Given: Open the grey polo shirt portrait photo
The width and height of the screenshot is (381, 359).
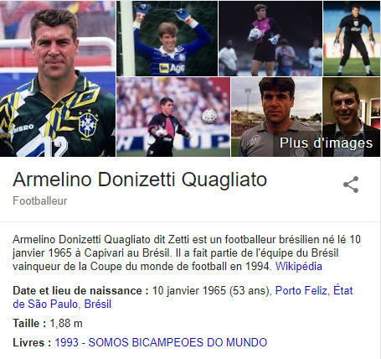Looking at the screenshot, I should [x=276, y=117].
